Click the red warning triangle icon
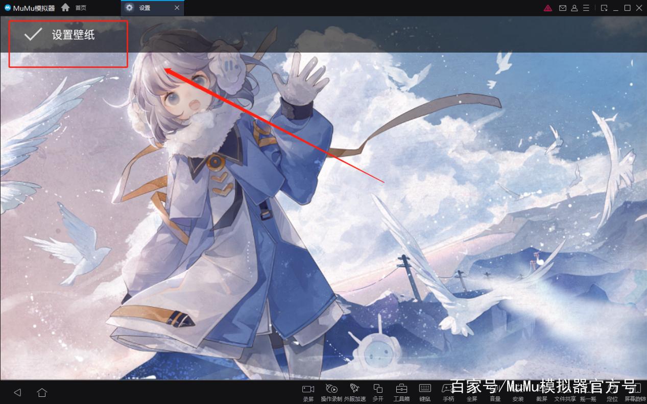647x404 pixels. pos(548,8)
